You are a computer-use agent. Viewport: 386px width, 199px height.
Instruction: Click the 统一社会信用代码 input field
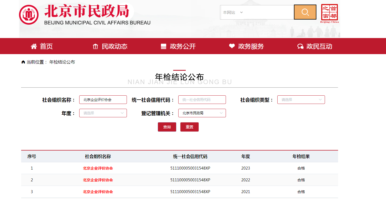(x=202, y=100)
